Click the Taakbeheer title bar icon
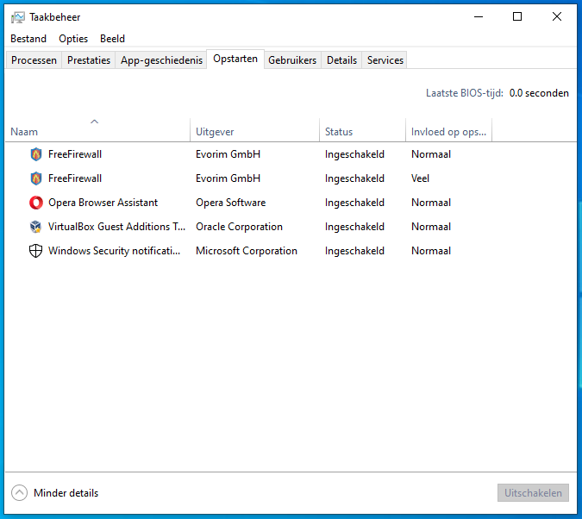The width and height of the screenshot is (582, 519). (x=17, y=16)
